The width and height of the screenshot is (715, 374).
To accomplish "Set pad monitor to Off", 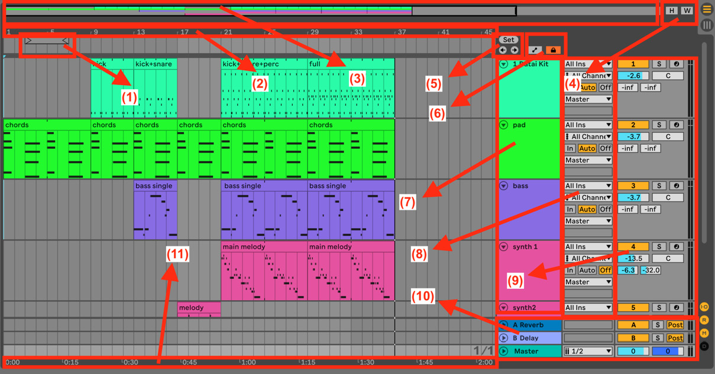I will (x=605, y=148).
